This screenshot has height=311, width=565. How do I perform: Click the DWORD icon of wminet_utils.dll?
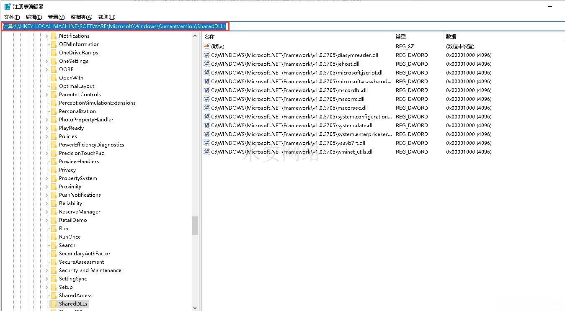click(x=207, y=152)
